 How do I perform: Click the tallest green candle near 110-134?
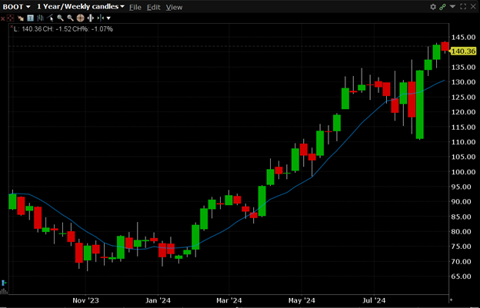point(420,104)
